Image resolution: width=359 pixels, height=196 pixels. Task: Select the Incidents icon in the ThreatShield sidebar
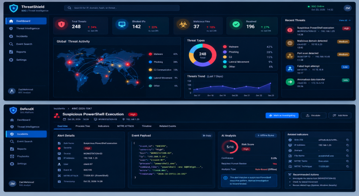click(11, 36)
